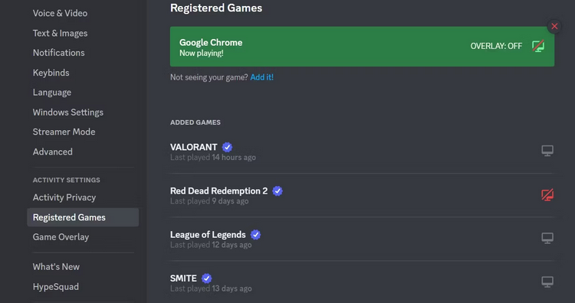Click SMITE verified checkmark badge
This screenshot has width=575, height=303.
click(207, 279)
